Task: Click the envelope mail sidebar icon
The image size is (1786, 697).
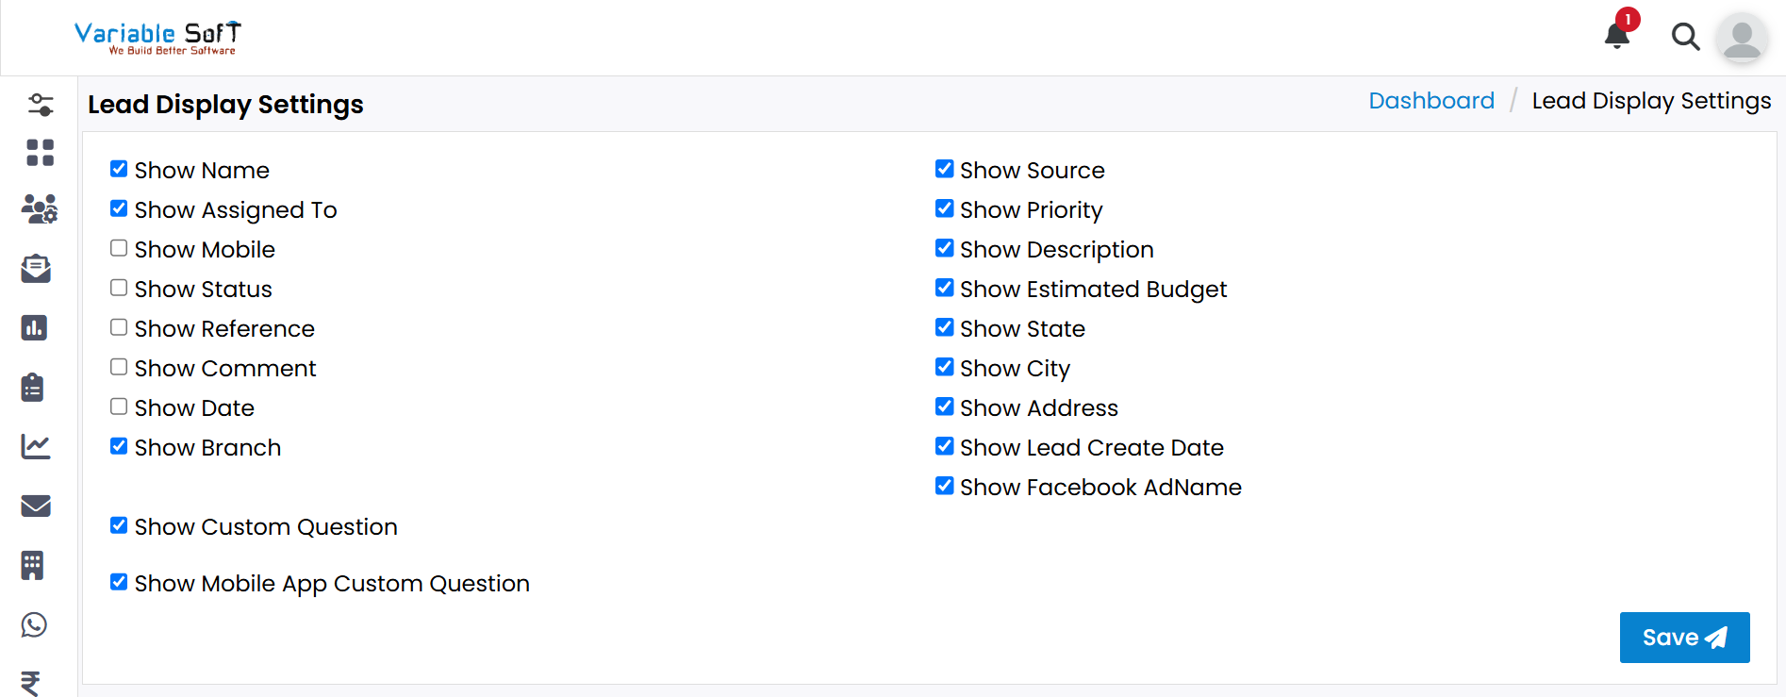Action: (36, 506)
